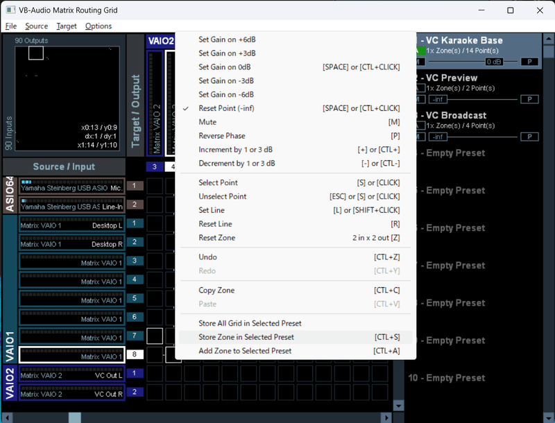Choose Mute from the context menu
555x423 pixels.
point(296,122)
